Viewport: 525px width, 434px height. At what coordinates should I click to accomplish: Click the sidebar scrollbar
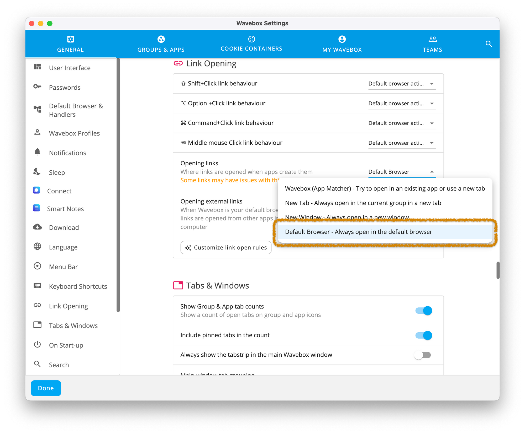click(118, 185)
